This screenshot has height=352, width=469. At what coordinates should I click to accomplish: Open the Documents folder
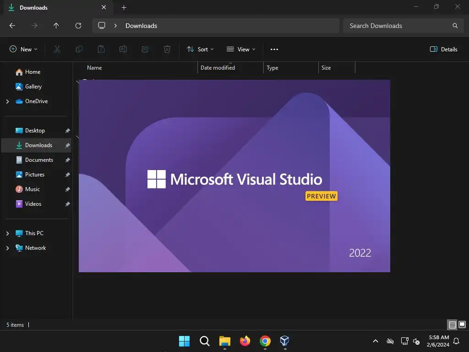click(x=39, y=160)
